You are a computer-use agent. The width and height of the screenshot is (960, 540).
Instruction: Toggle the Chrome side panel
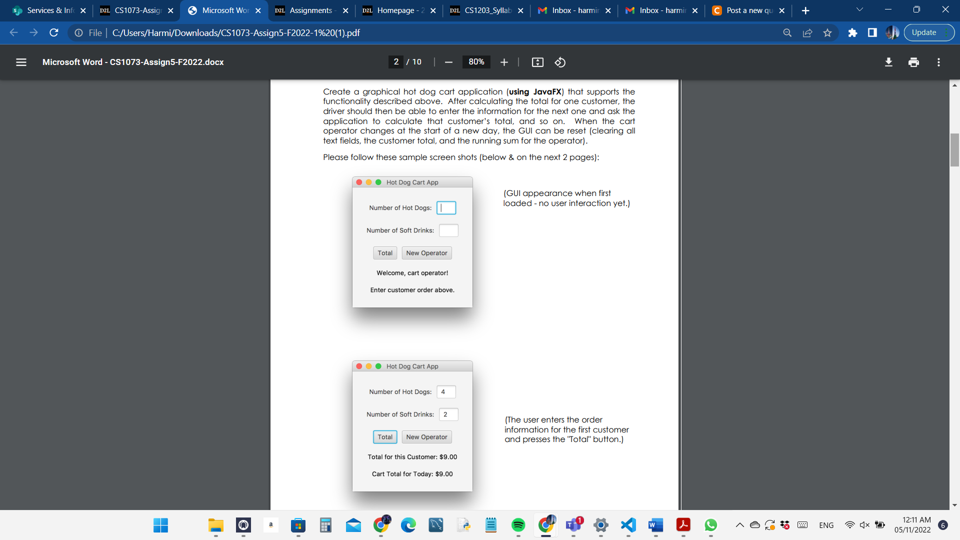coord(872,32)
